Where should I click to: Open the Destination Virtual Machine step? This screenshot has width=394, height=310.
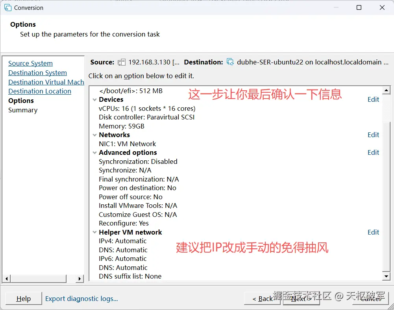coord(46,82)
